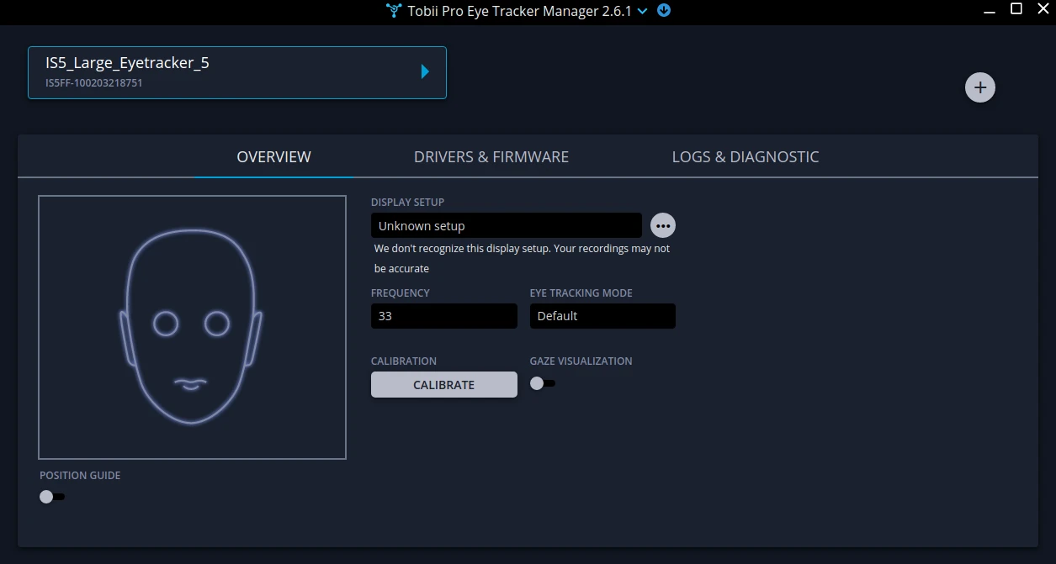Open the Frequency dropdown showing 33

click(x=444, y=316)
